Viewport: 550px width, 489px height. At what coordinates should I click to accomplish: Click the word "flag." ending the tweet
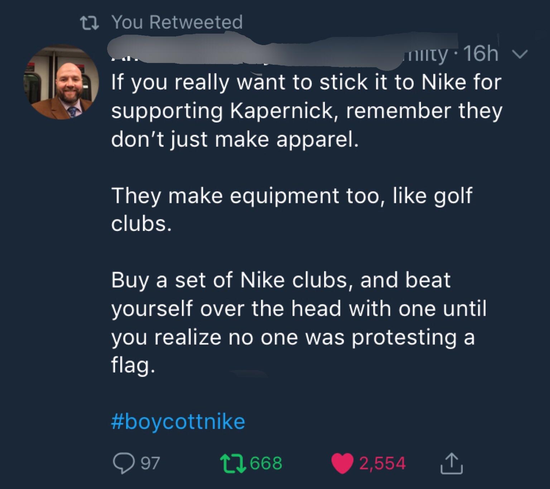tap(133, 365)
